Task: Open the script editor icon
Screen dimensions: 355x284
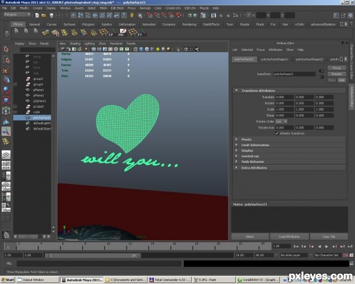Action: [x=351, y=263]
